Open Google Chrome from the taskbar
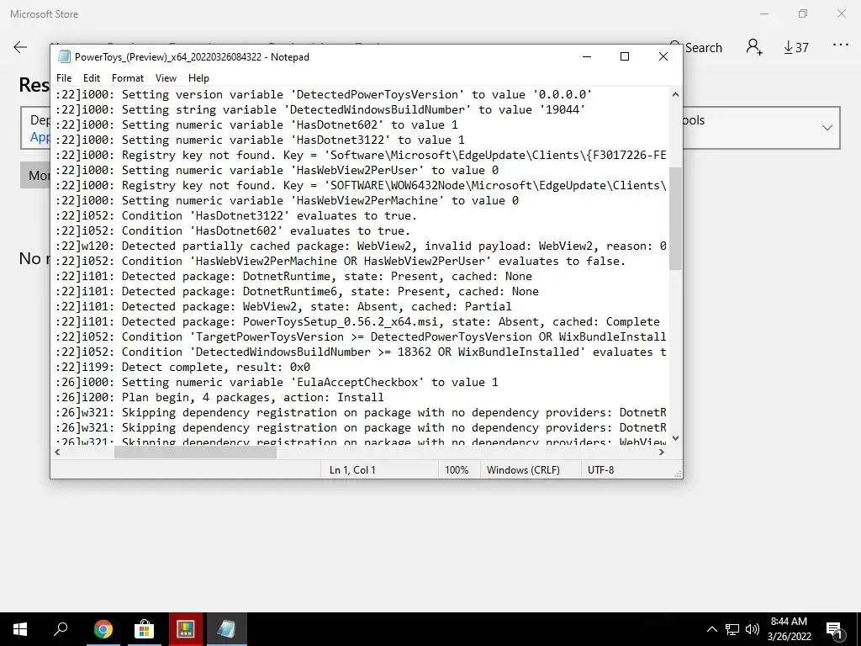861x646 pixels. pos(103,629)
